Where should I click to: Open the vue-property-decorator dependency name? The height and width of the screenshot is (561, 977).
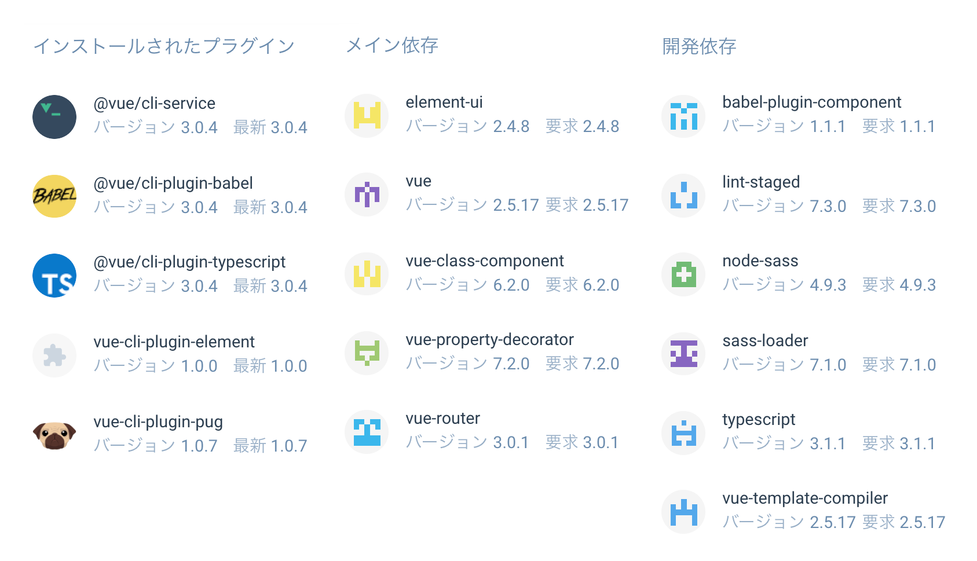489,340
